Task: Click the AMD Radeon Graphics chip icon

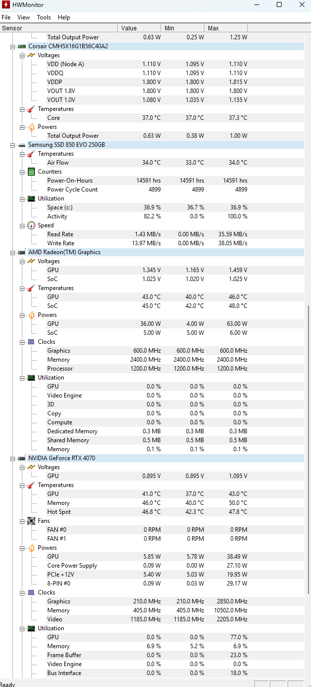Action: 21,252
